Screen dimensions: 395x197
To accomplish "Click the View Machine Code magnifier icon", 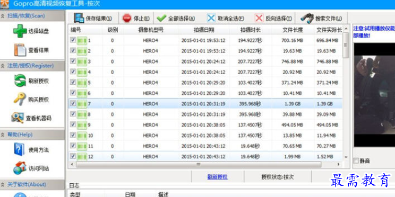I will 18,118.
